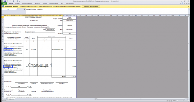The image size is (194, 102).
Task: Select column header DH
Action: [80, 15]
